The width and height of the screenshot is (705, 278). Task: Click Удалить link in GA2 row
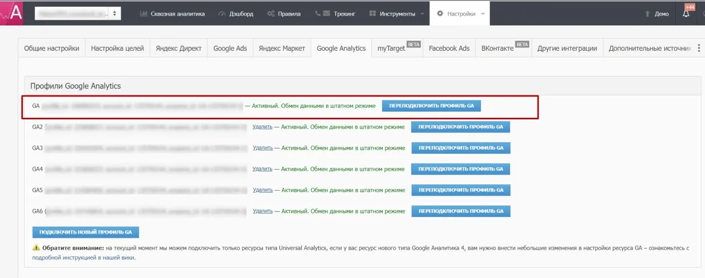pyautogui.click(x=263, y=127)
